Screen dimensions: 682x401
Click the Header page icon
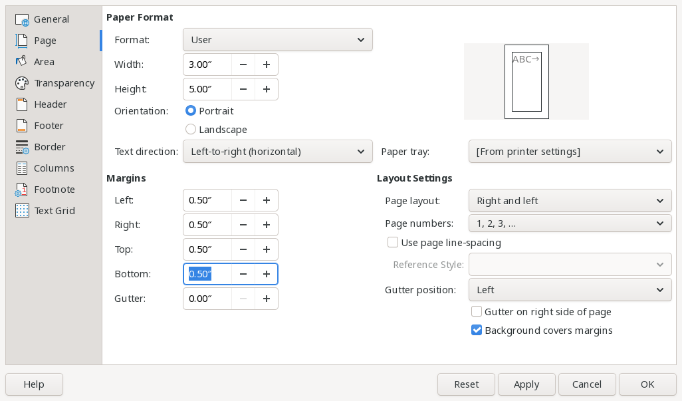tap(22, 104)
